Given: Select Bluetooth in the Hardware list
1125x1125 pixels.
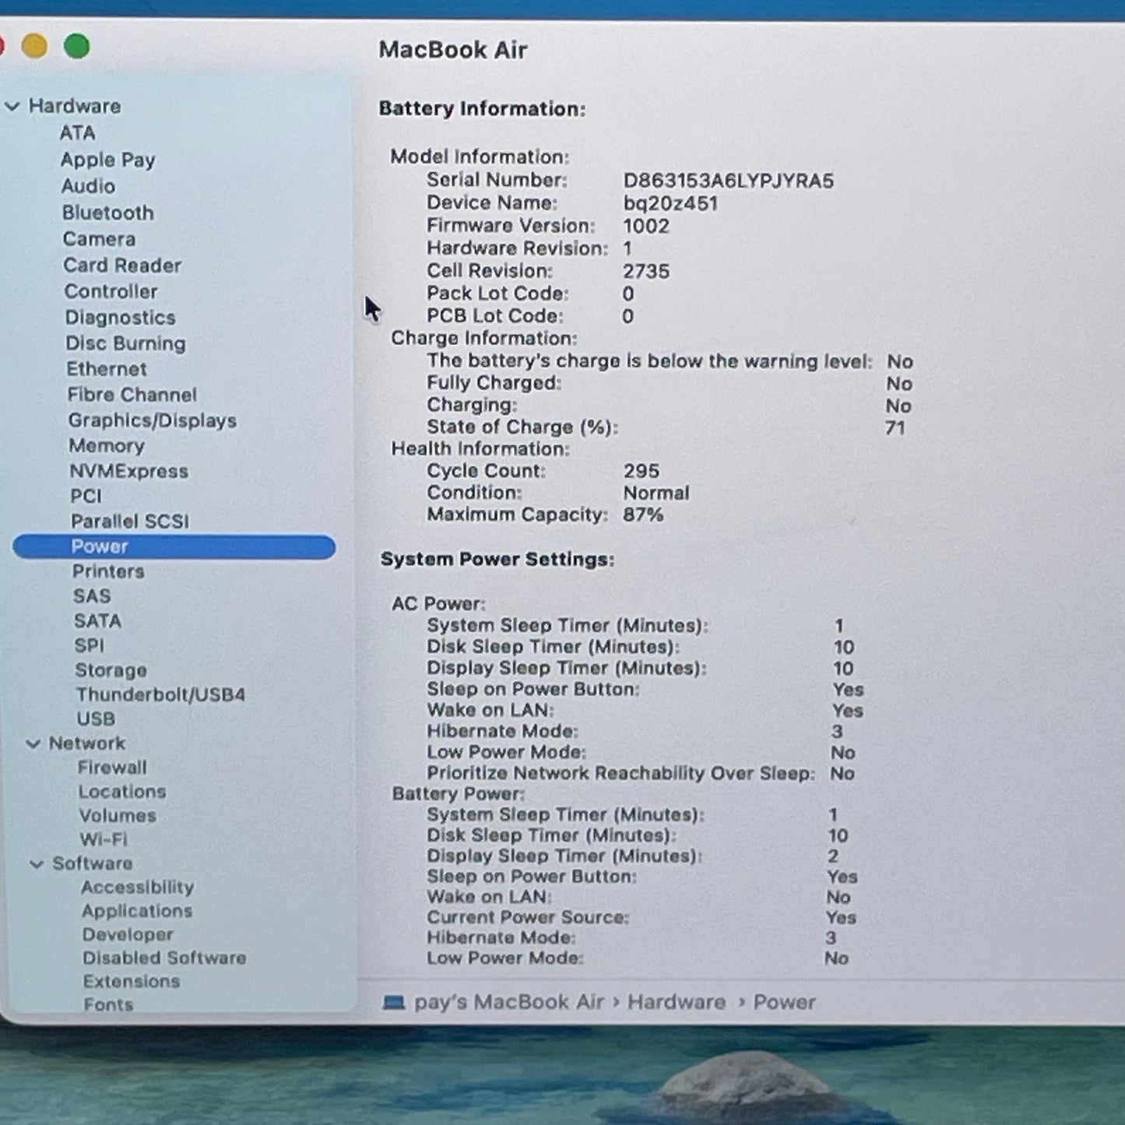Looking at the screenshot, I should 108,213.
